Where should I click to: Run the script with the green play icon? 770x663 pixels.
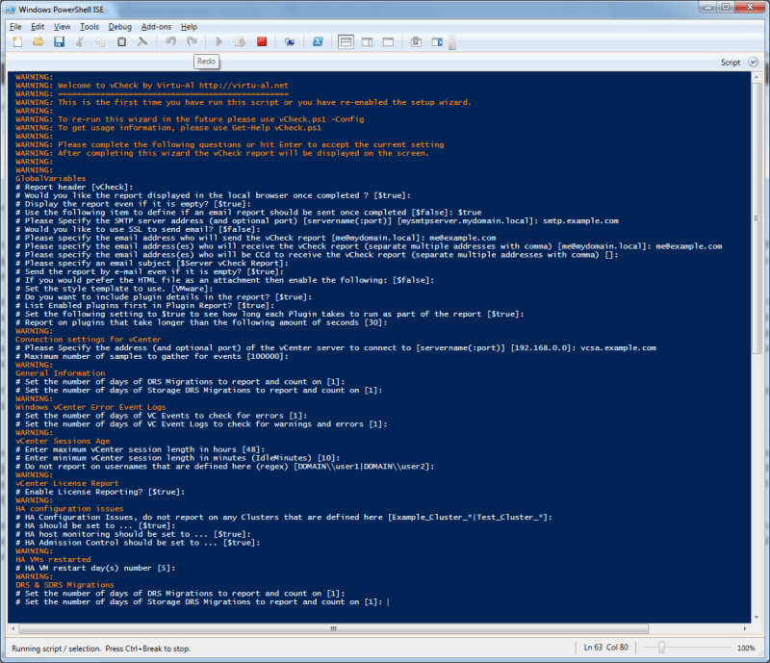[219, 41]
